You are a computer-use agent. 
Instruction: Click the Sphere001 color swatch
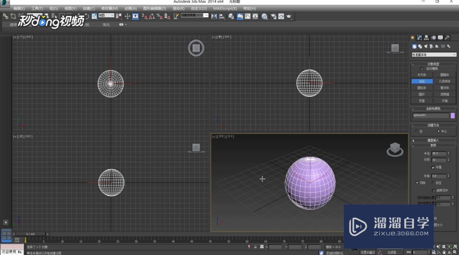(452, 115)
